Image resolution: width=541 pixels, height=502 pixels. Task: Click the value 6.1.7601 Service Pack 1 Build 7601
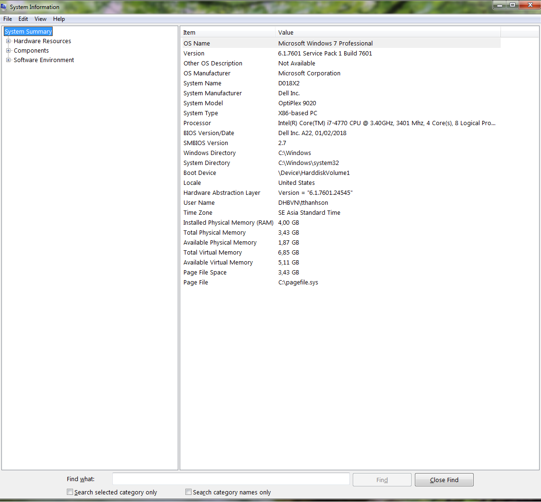(x=325, y=54)
